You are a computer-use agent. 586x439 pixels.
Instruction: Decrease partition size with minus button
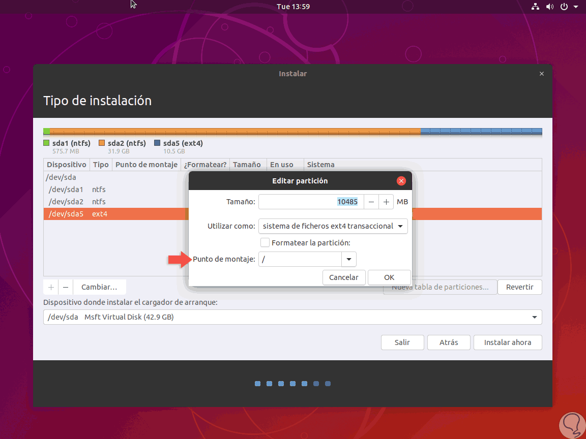(371, 202)
